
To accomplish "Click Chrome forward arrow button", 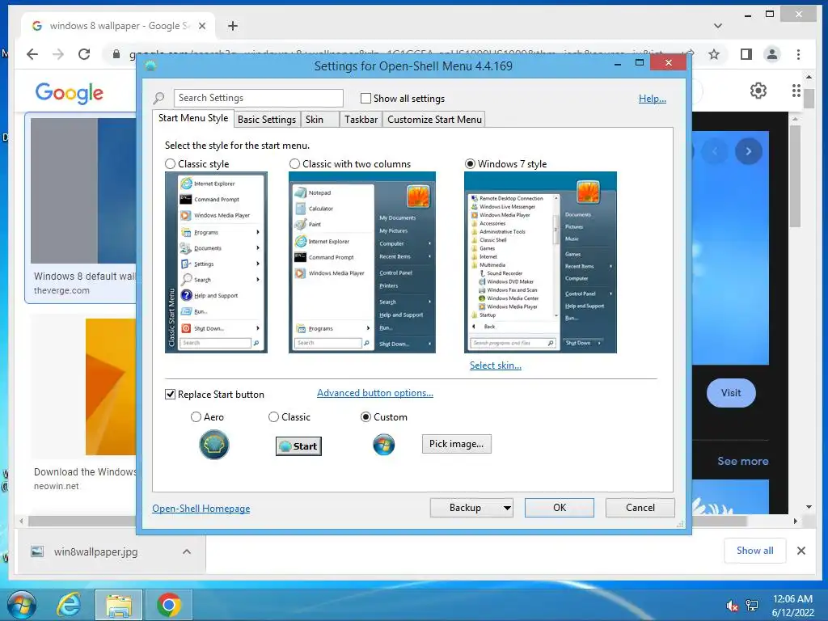I will point(58,54).
